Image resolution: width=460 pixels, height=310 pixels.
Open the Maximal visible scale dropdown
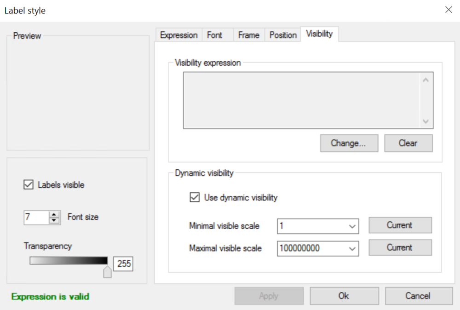click(352, 248)
